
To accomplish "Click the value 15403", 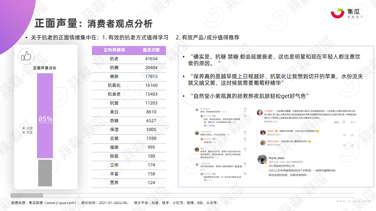I will click(151, 94).
